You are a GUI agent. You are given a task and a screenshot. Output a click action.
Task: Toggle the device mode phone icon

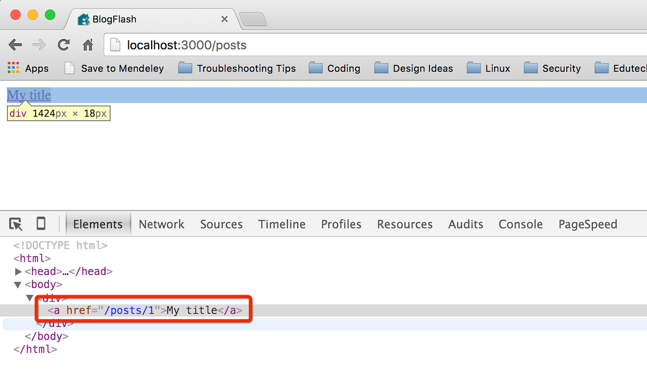click(x=41, y=224)
